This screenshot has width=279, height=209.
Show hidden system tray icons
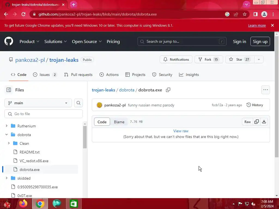233,204
